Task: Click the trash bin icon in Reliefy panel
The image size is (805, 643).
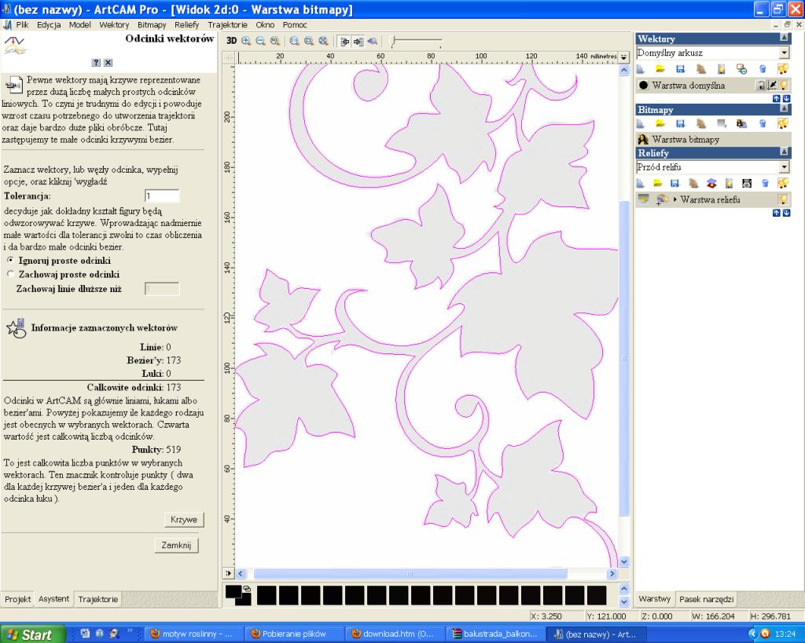Action: 765,183
